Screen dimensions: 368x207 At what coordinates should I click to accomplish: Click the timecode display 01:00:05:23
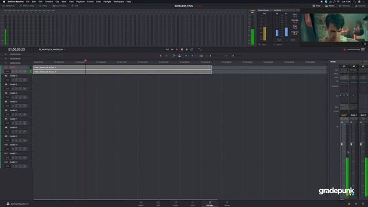coord(17,49)
